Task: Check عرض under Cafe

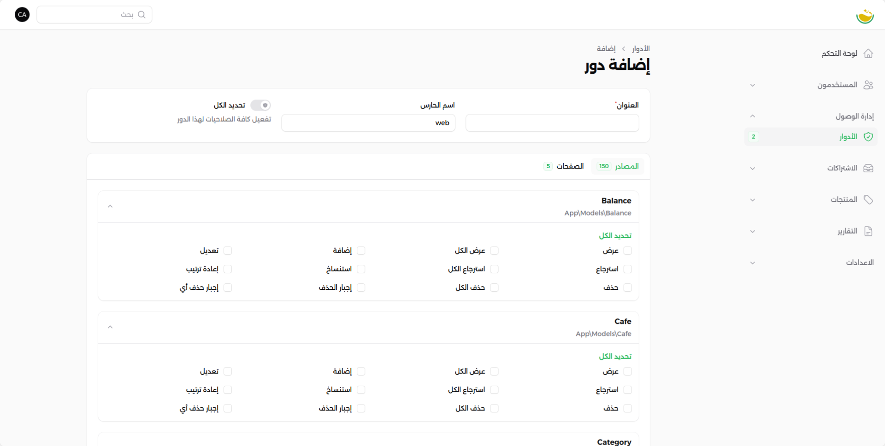Action: pos(627,371)
